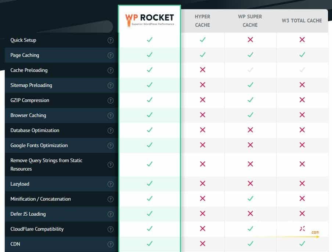This screenshot has width=332, height=252.
Task: Click the help icon next to Page Caching
Action: [110, 55]
